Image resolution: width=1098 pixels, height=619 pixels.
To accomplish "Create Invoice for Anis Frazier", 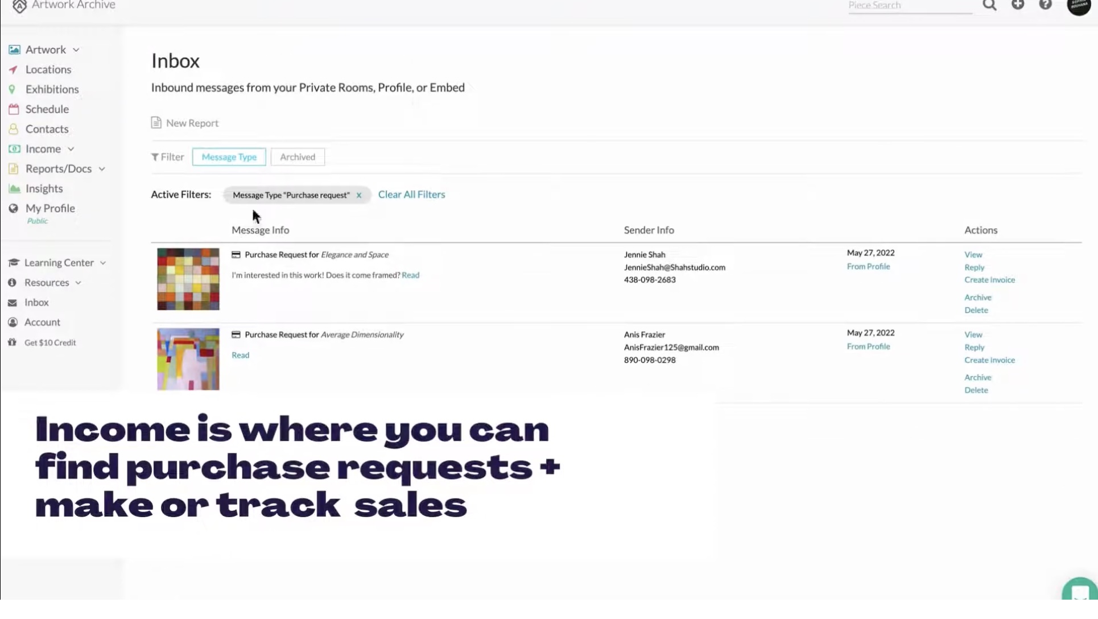I will pyautogui.click(x=990, y=360).
